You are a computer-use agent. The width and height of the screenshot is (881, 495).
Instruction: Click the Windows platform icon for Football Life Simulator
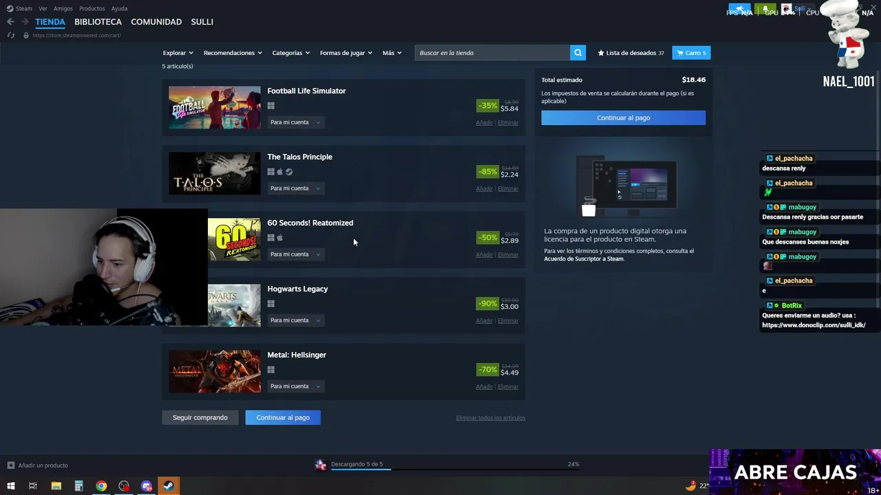tap(271, 106)
